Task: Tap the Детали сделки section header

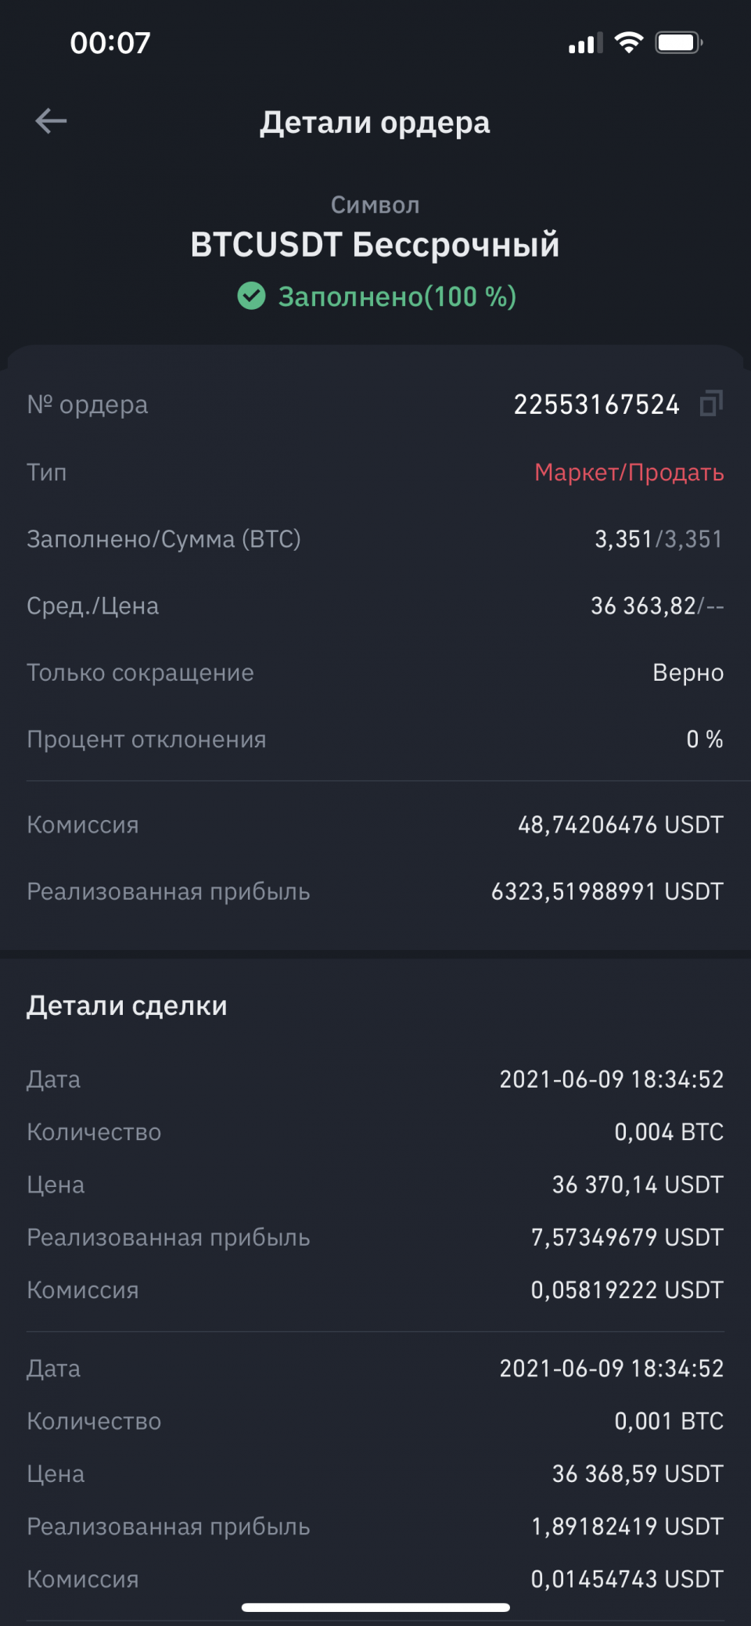Action: pyautogui.click(x=127, y=1005)
